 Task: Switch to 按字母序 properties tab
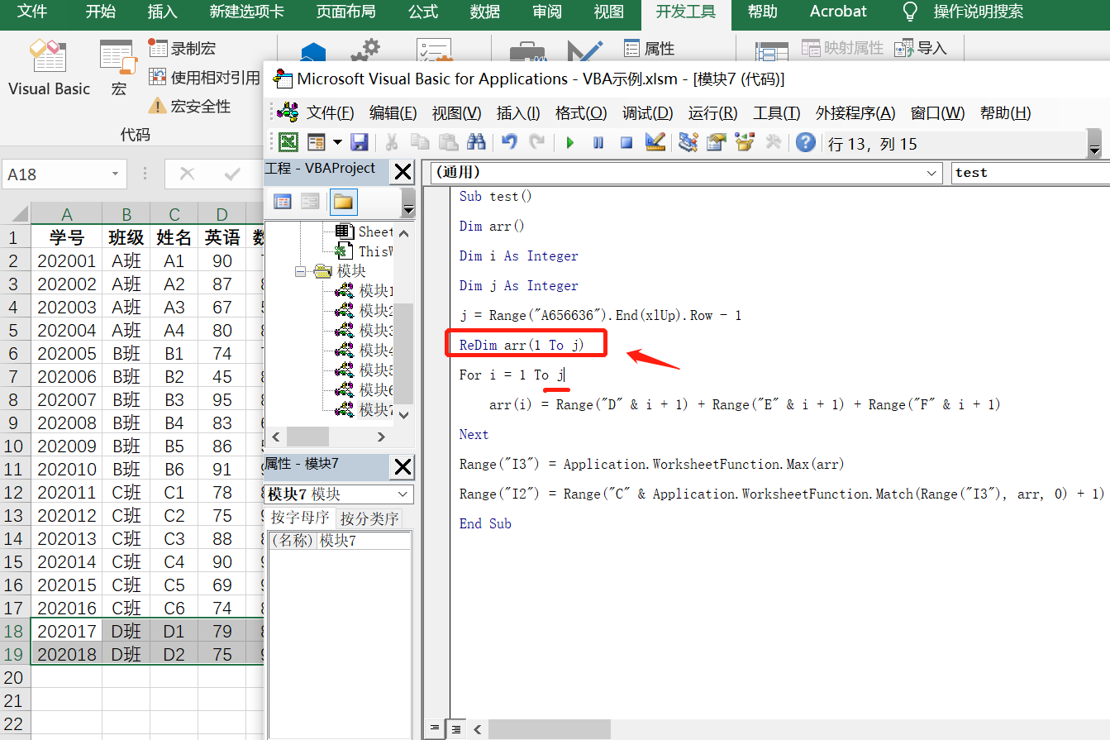[300, 518]
